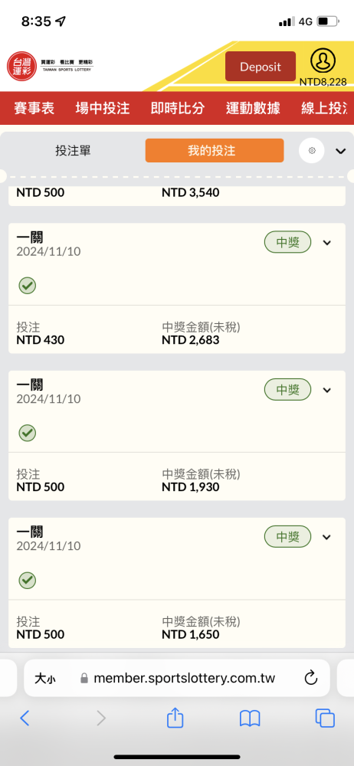Collapse bet panel with top chevron
Viewport: 354px width, 766px height.
[341, 151]
